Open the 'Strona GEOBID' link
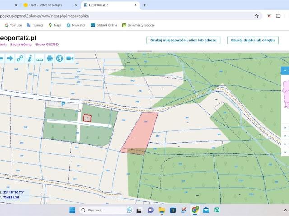Image resolution: width=289 pixels, height=216 pixels. coord(47,45)
